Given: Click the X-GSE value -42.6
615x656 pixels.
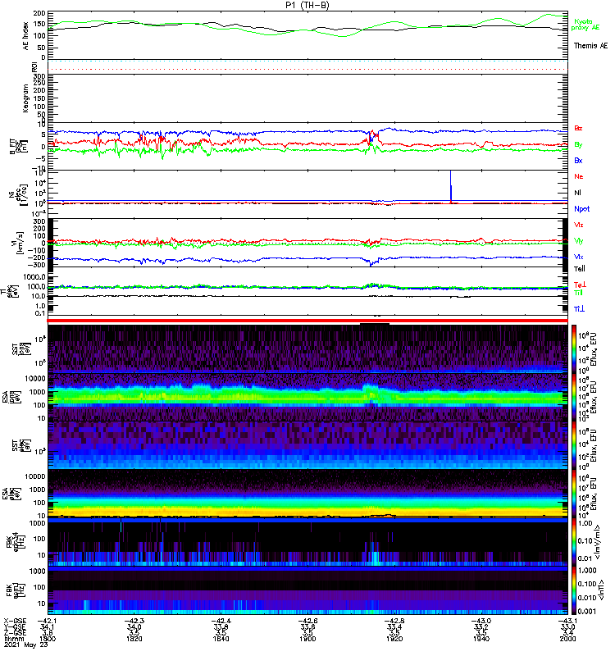Looking at the screenshot, I should (x=307, y=622).
